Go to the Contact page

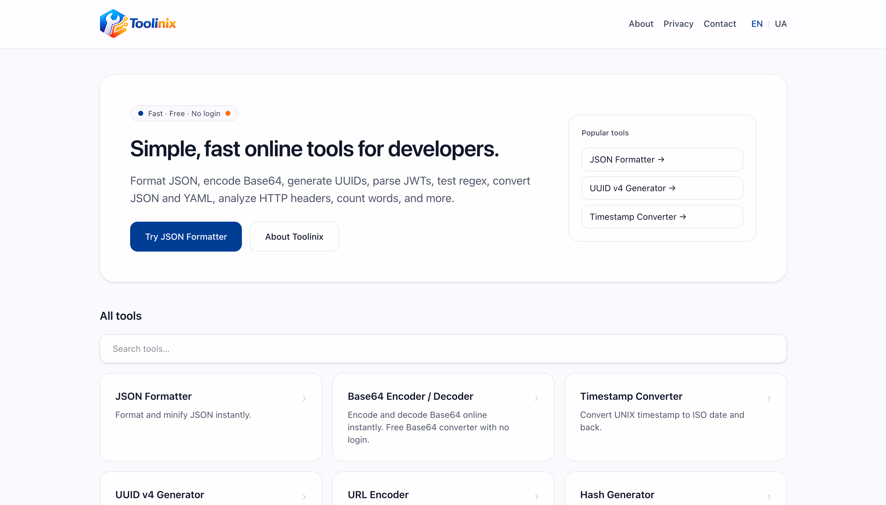[719, 24]
